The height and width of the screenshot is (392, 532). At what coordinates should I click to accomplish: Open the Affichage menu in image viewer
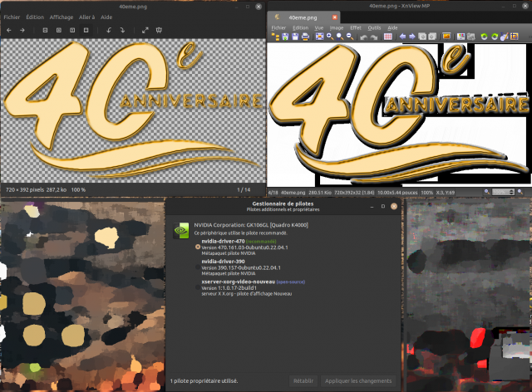coord(62,17)
